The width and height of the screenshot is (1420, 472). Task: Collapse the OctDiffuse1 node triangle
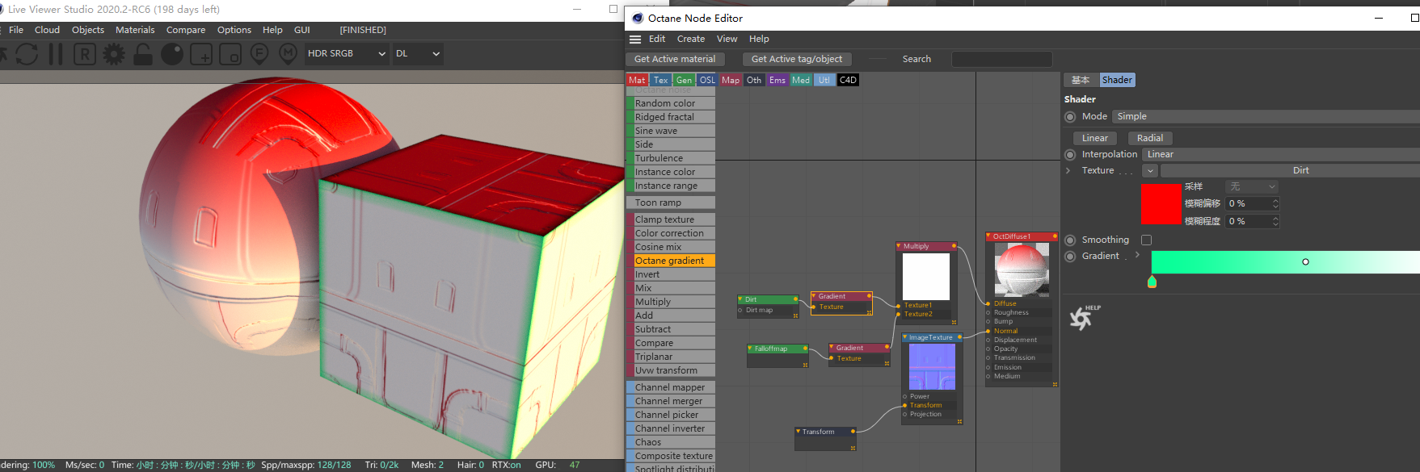click(989, 236)
